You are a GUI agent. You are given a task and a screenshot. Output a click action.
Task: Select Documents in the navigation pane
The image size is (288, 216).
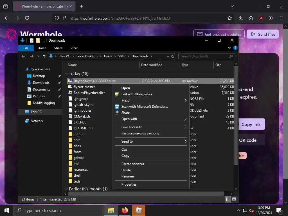tap(41, 89)
